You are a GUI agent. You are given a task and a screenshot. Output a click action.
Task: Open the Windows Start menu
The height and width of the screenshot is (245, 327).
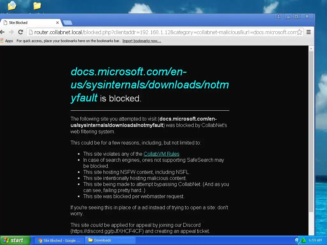tap(15, 240)
